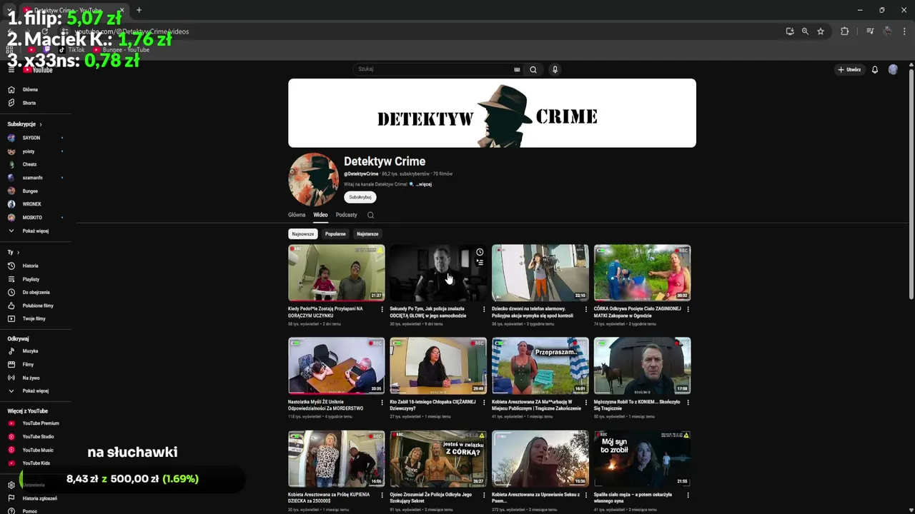Open Chrome media control icon
Image resolution: width=915 pixels, height=514 pixels.
[x=870, y=31]
